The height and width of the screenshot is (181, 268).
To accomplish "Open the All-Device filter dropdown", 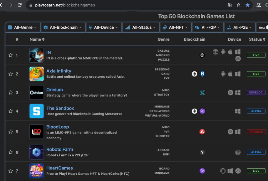I will (x=104, y=27).
